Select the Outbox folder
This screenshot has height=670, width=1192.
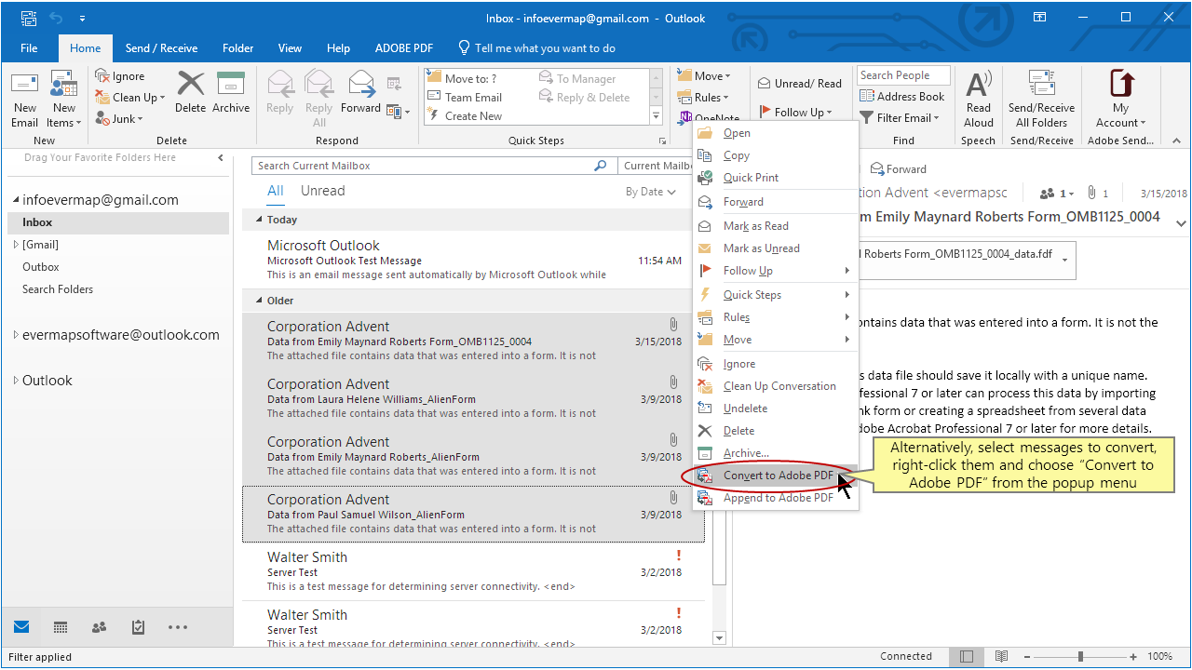pos(118,267)
